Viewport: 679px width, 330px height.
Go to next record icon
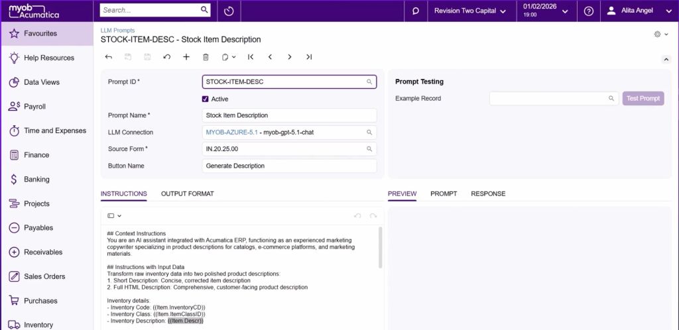(x=290, y=57)
